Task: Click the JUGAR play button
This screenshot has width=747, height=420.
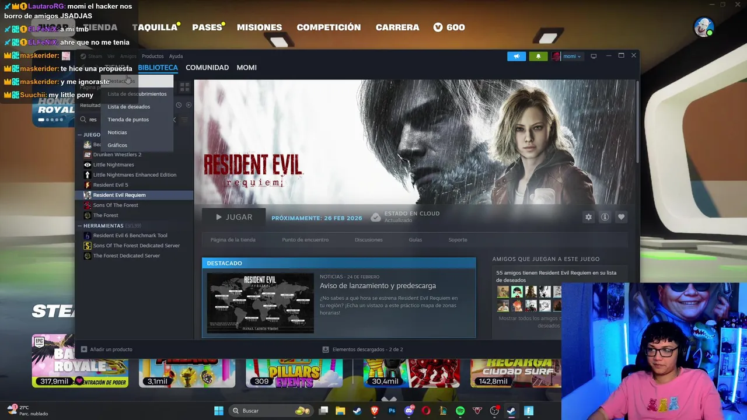Action: point(233,217)
